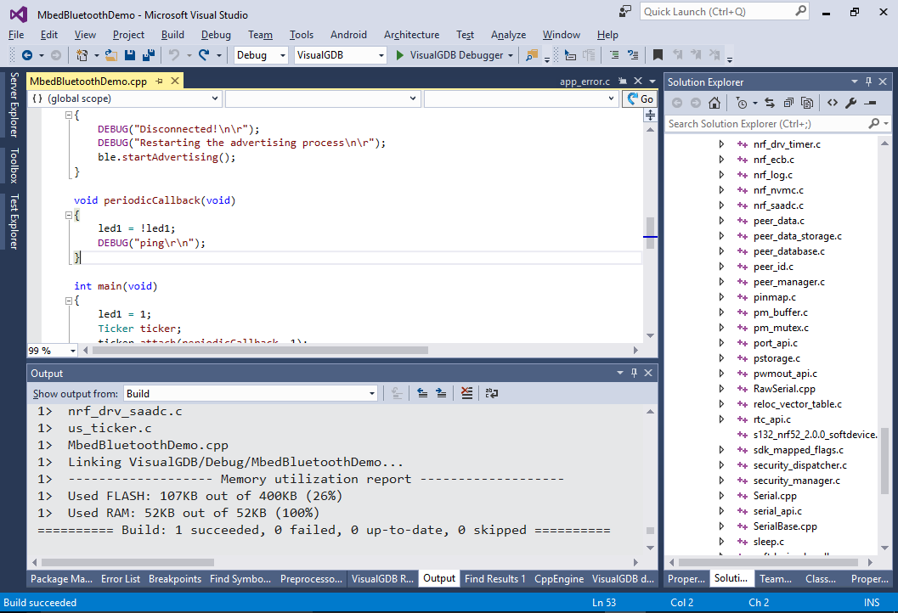
Task: Toggle auto-hide pin on Output panel
Action: click(x=634, y=373)
